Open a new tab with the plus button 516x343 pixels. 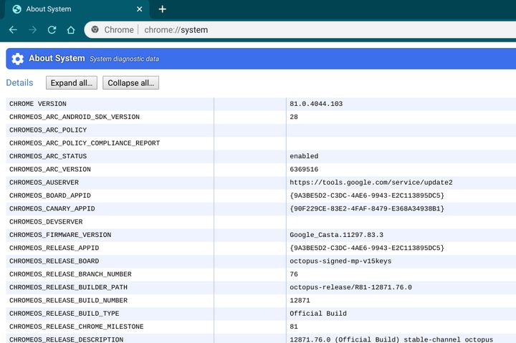(x=162, y=9)
